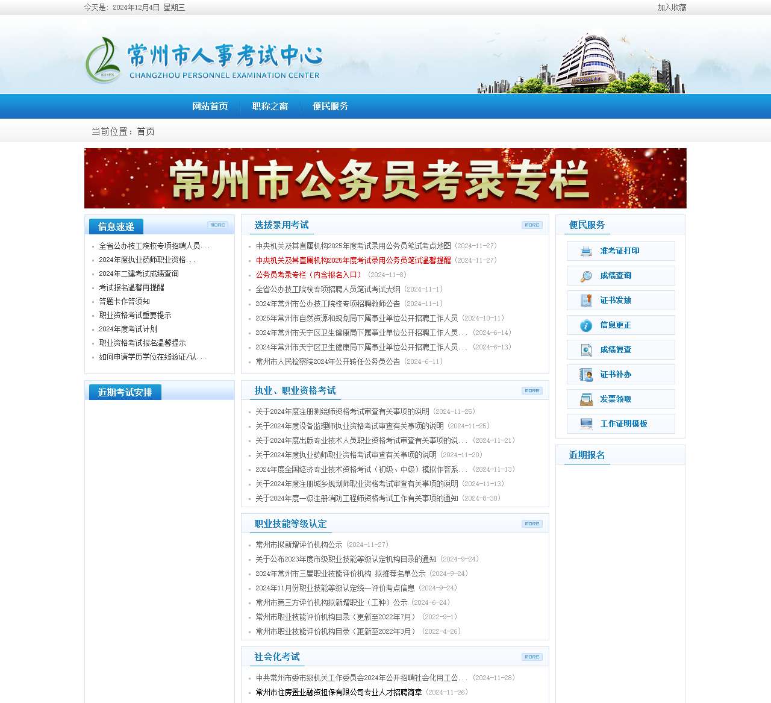Open 2024年度执业药师职业资格 news item

[147, 260]
